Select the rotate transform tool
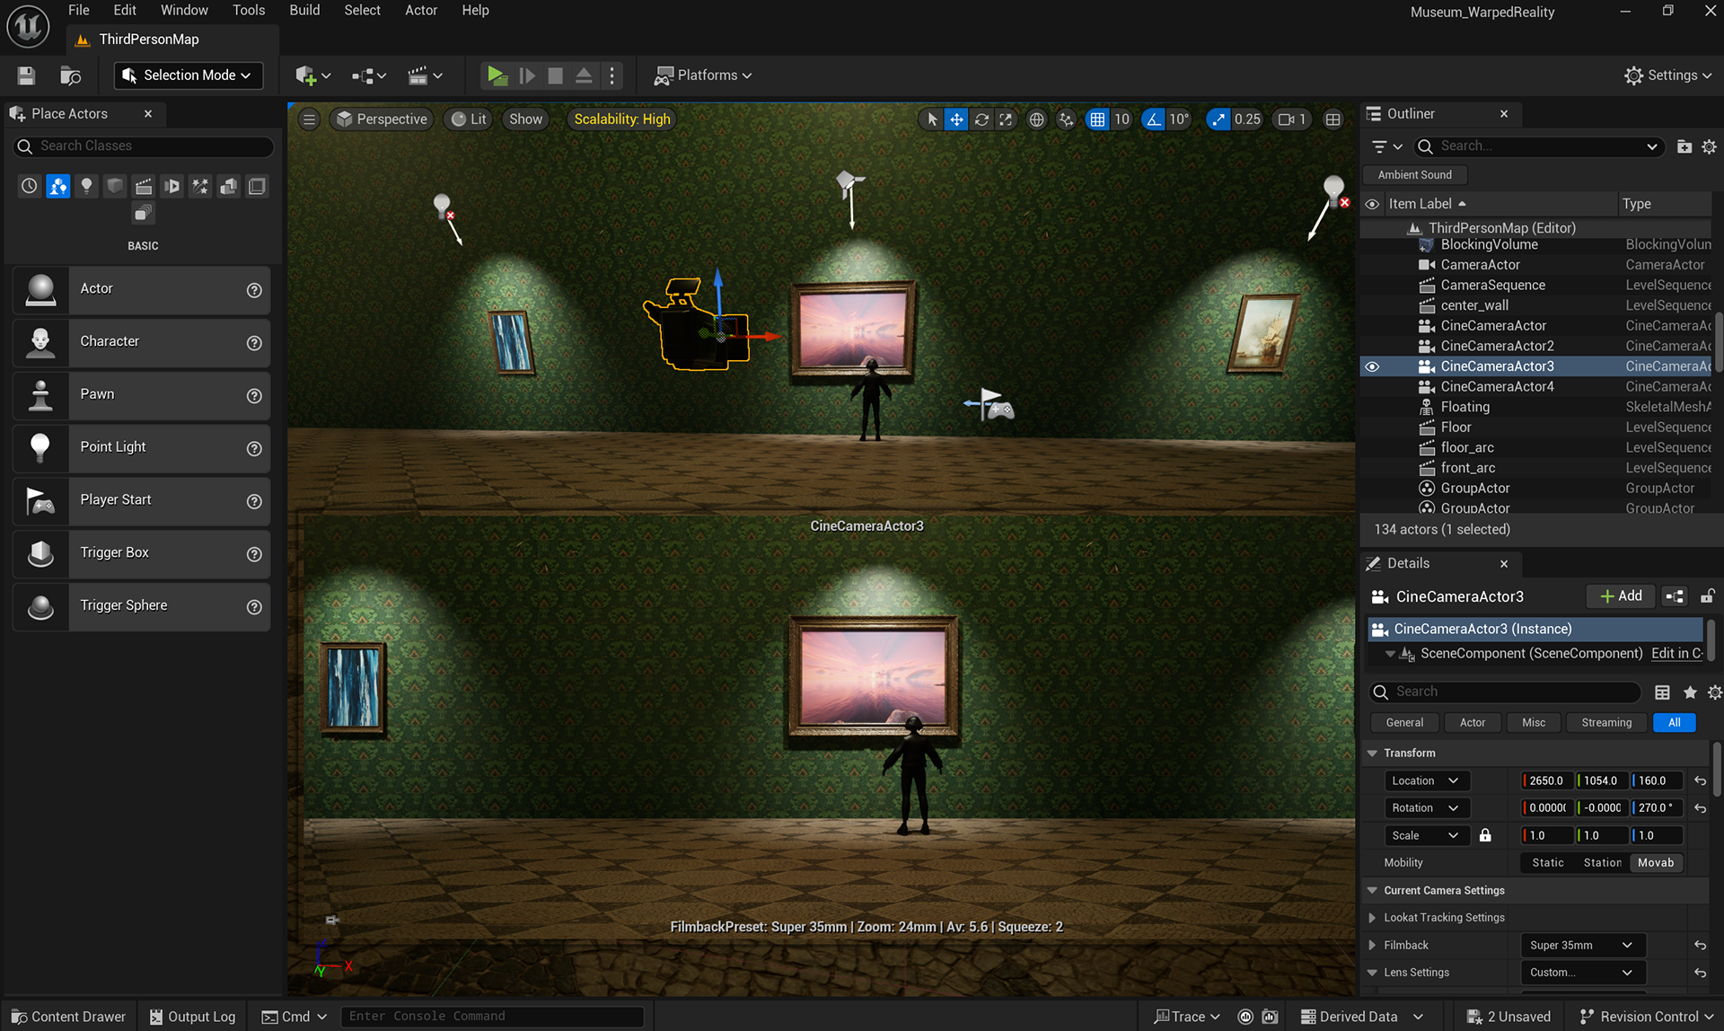Image resolution: width=1724 pixels, height=1031 pixels. click(x=981, y=119)
